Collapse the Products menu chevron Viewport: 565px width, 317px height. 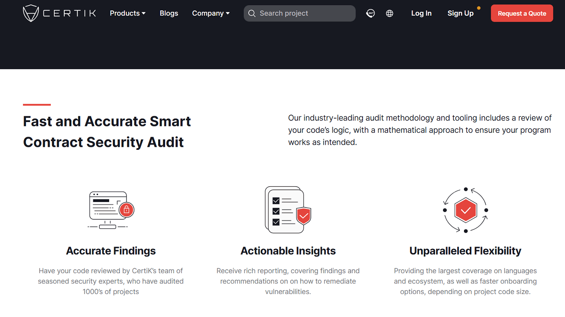click(x=143, y=13)
